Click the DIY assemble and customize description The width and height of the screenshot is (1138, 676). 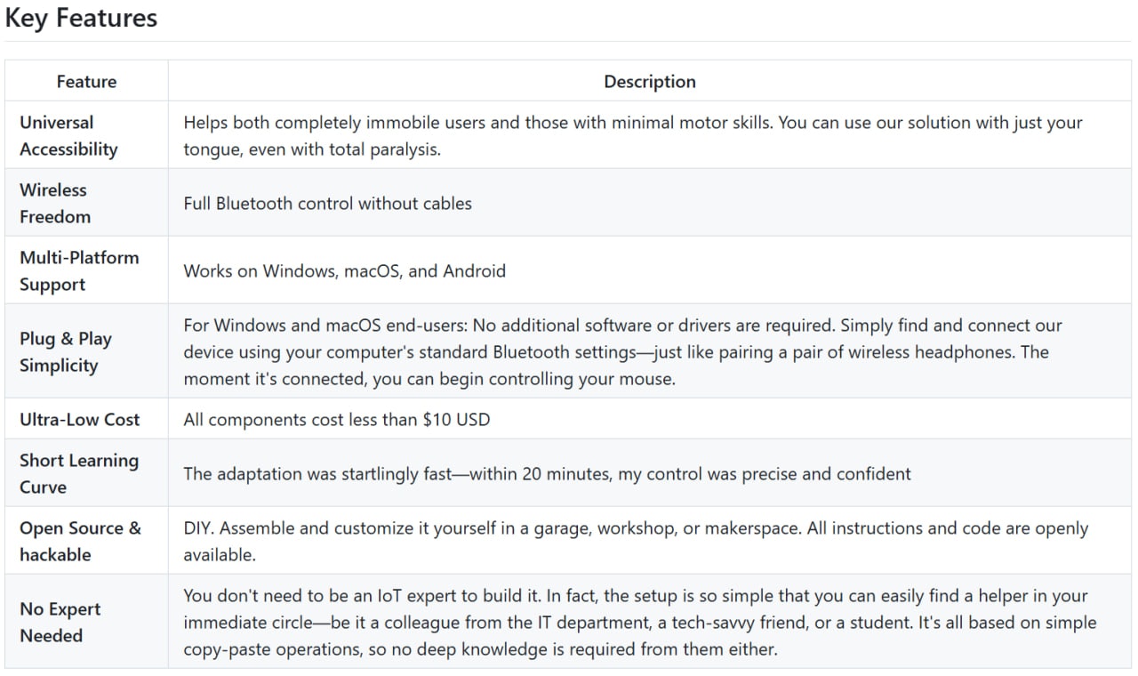point(635,541)
